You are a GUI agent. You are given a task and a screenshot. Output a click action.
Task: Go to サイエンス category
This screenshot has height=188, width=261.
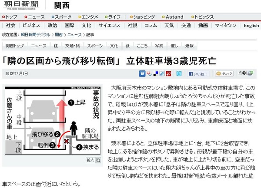(109, 26)
